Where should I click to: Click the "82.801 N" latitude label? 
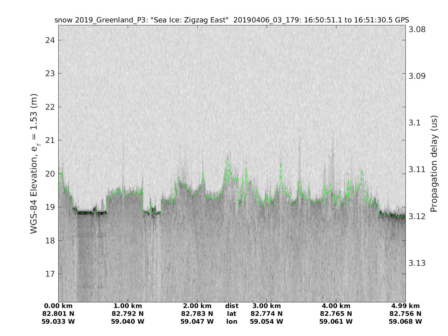click(x=58, y=314)
